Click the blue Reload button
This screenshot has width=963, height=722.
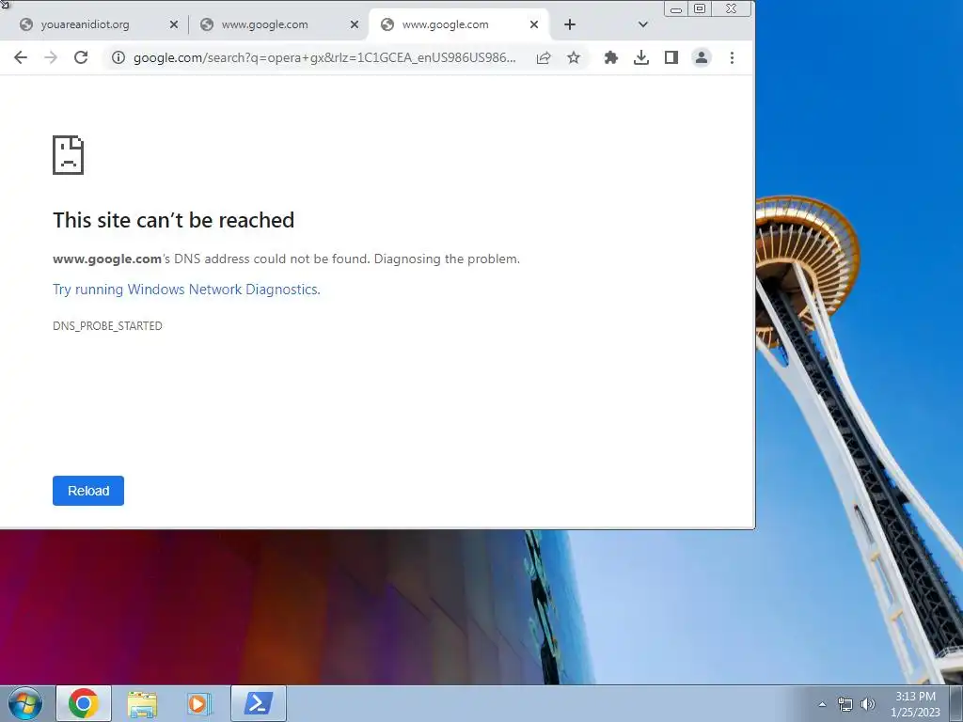88,491
